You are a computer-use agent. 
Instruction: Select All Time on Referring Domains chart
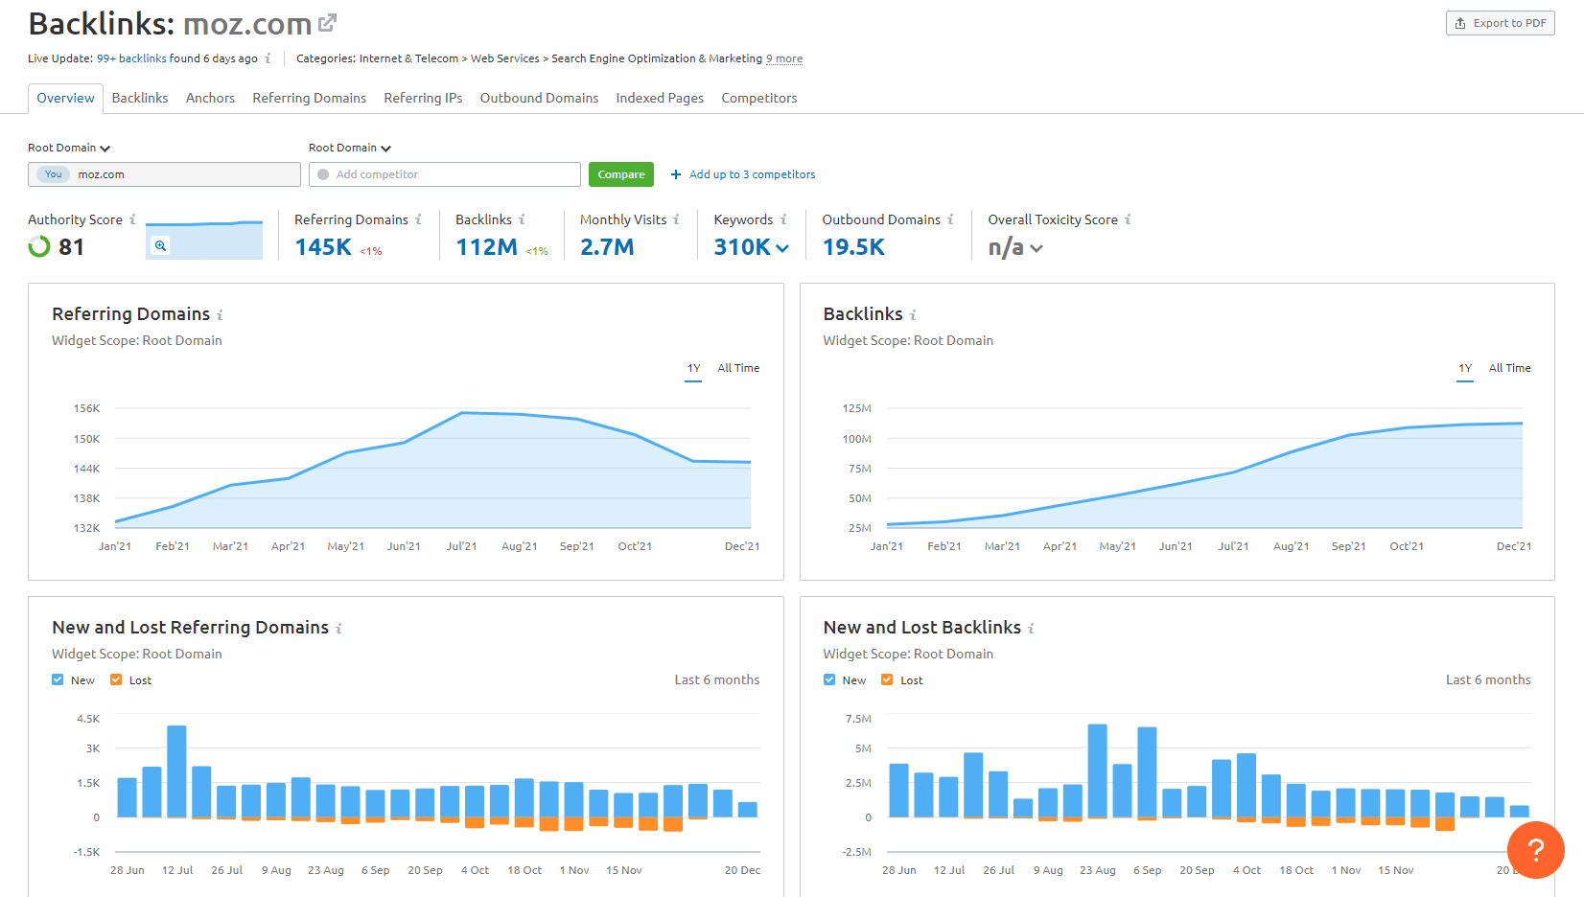click(738, 368)
